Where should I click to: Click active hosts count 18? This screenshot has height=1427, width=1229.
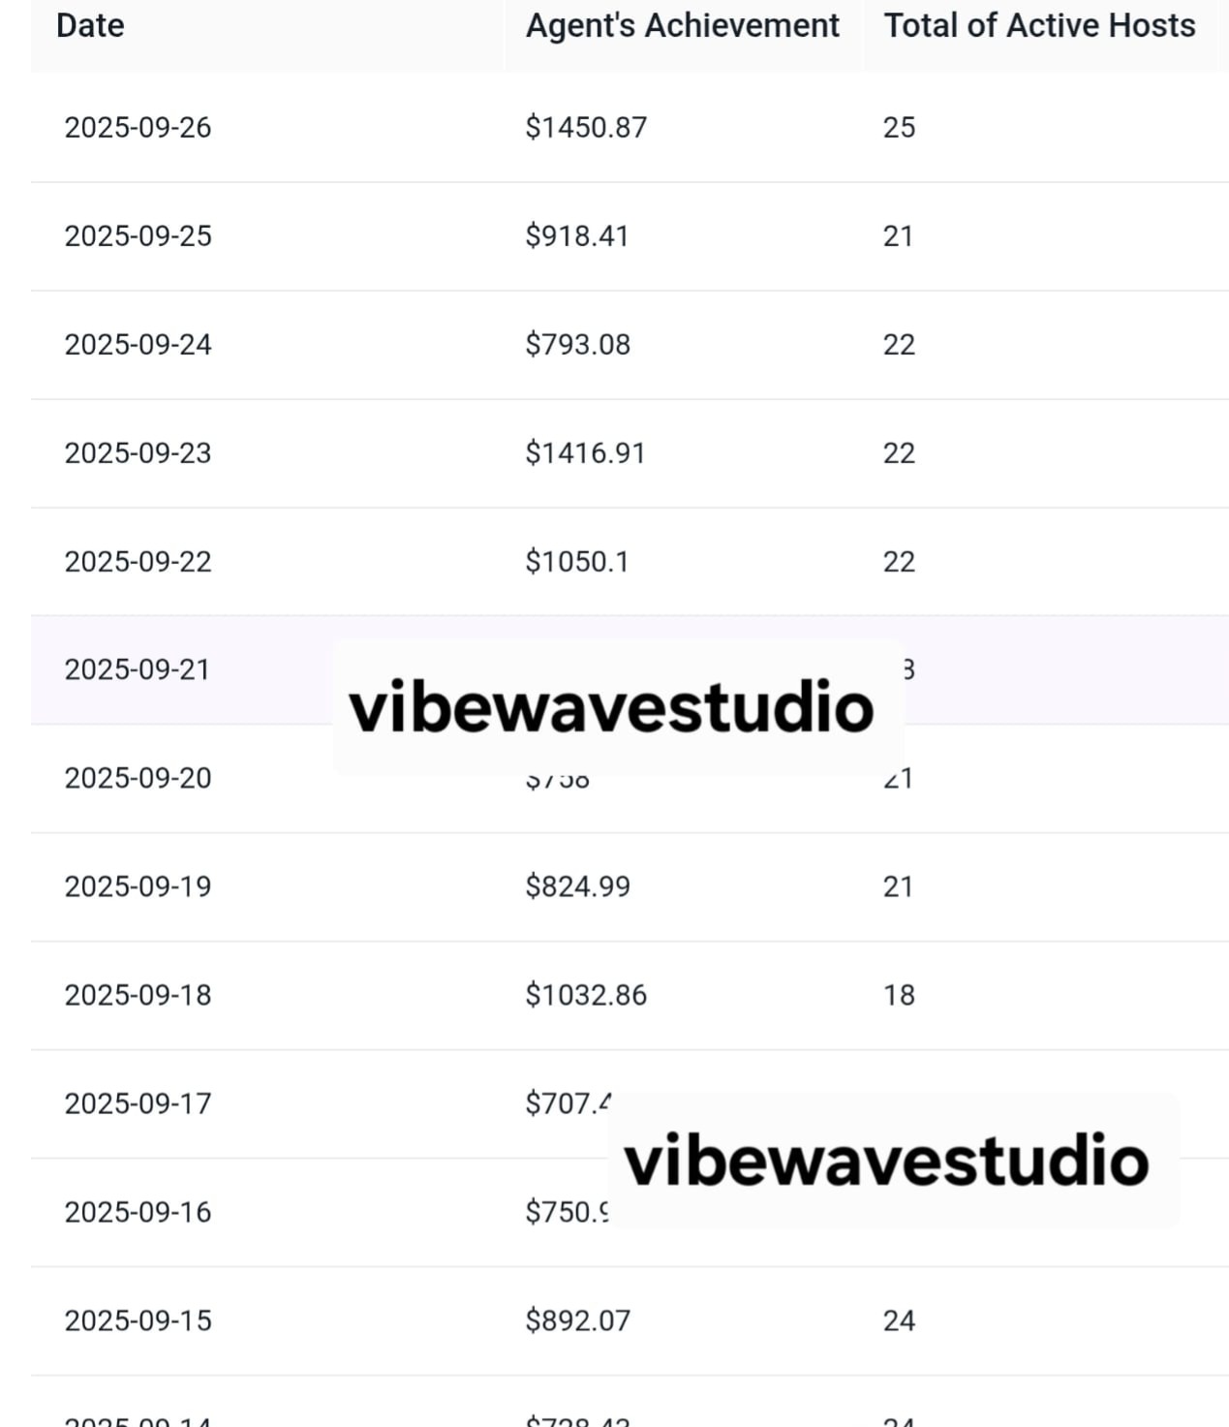coord(899,996)
